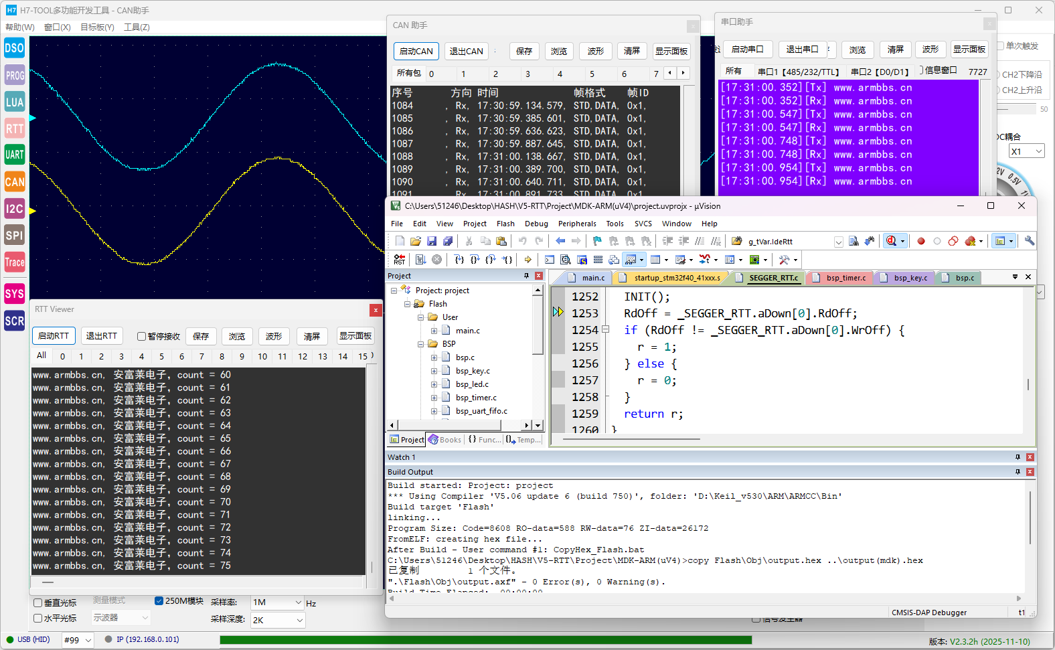This screenshot has width=1055, height=650.
Task: Open the Peripherals menu in µVision
Action: [576, 224]
